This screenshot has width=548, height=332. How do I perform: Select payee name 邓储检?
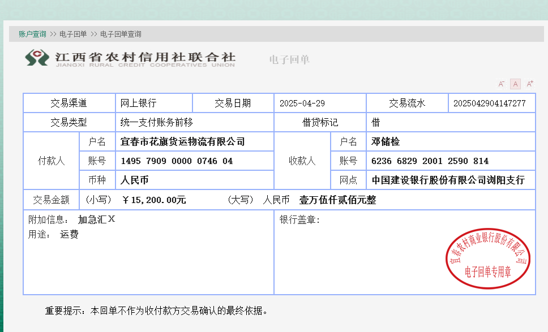point(386,142)
